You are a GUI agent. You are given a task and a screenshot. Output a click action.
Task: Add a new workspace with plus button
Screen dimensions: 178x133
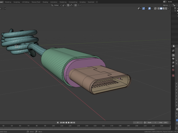(97, 2)
